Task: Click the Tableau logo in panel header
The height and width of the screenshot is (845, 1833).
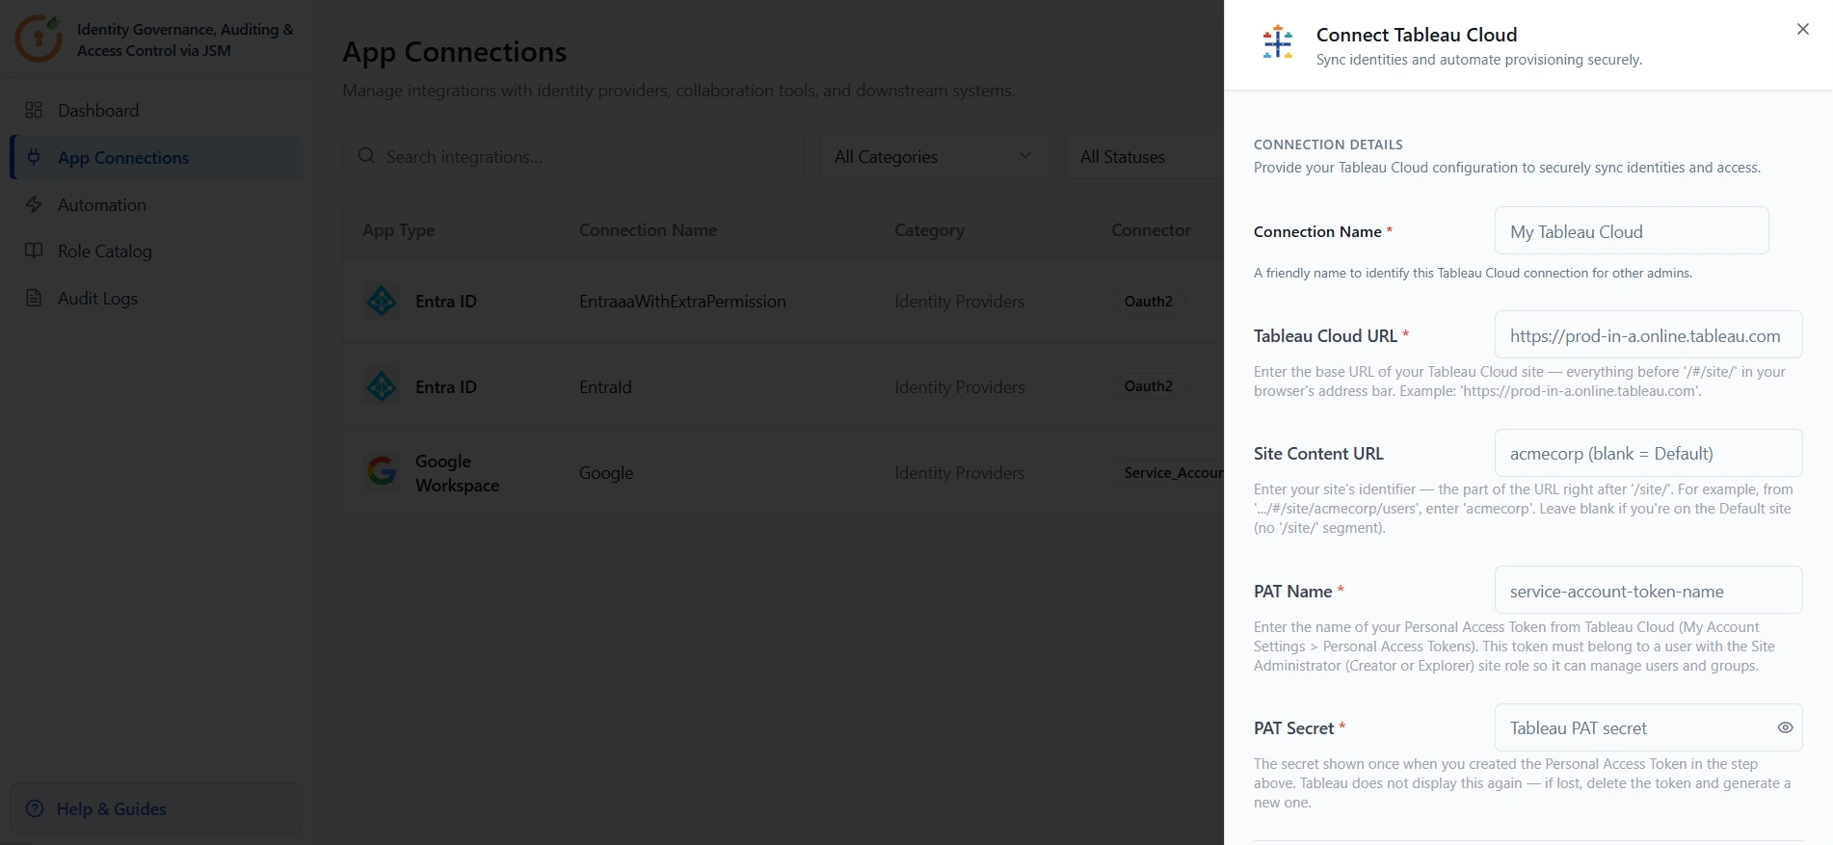Action: click(x=1278, y=42)
